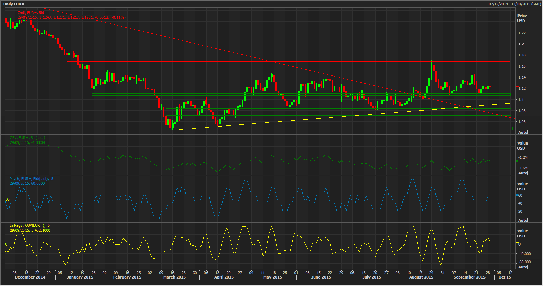543x286 pixels.
Task: Click the Auto button in price pane
Action: tap(523, 132)
